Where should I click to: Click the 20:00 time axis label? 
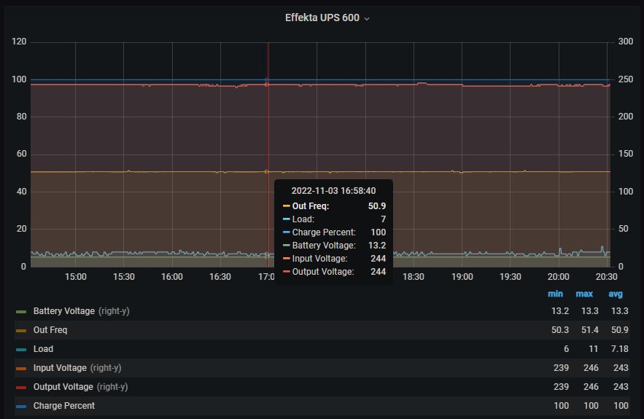558,277
